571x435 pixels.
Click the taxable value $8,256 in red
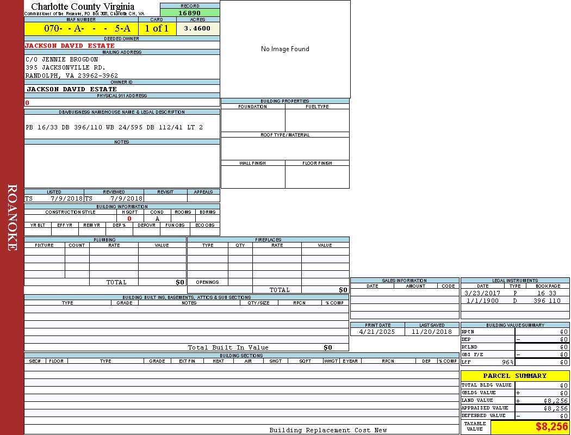[x=551, y=427]
